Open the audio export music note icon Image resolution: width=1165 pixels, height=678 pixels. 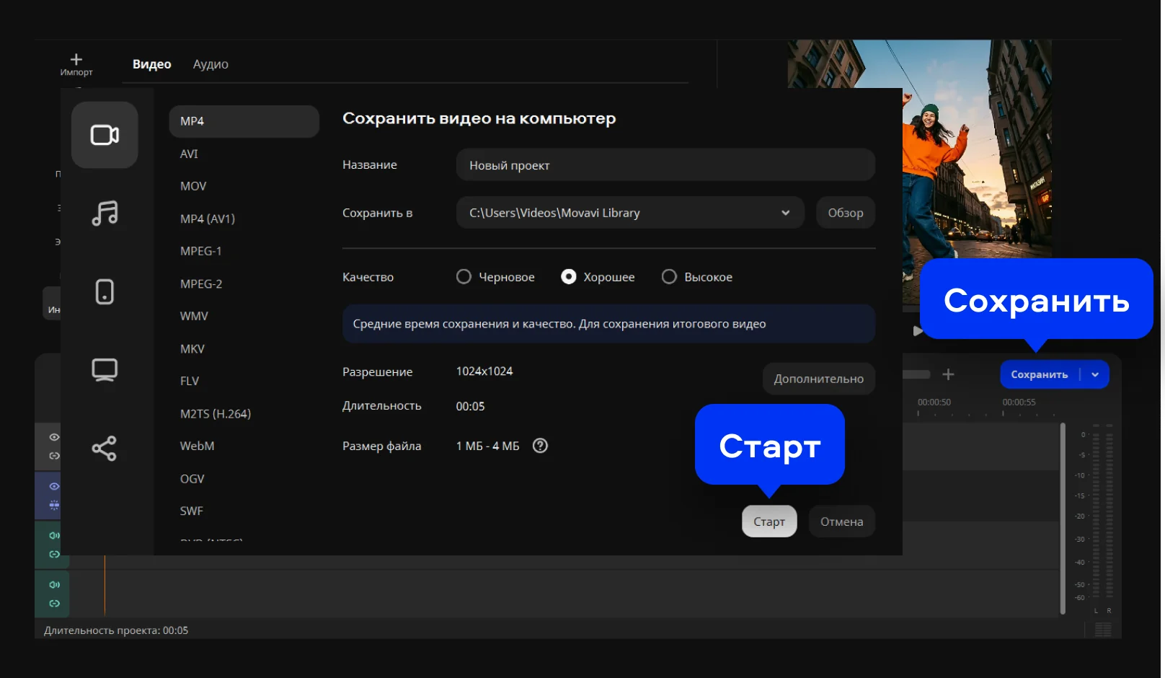pos(105,213)
